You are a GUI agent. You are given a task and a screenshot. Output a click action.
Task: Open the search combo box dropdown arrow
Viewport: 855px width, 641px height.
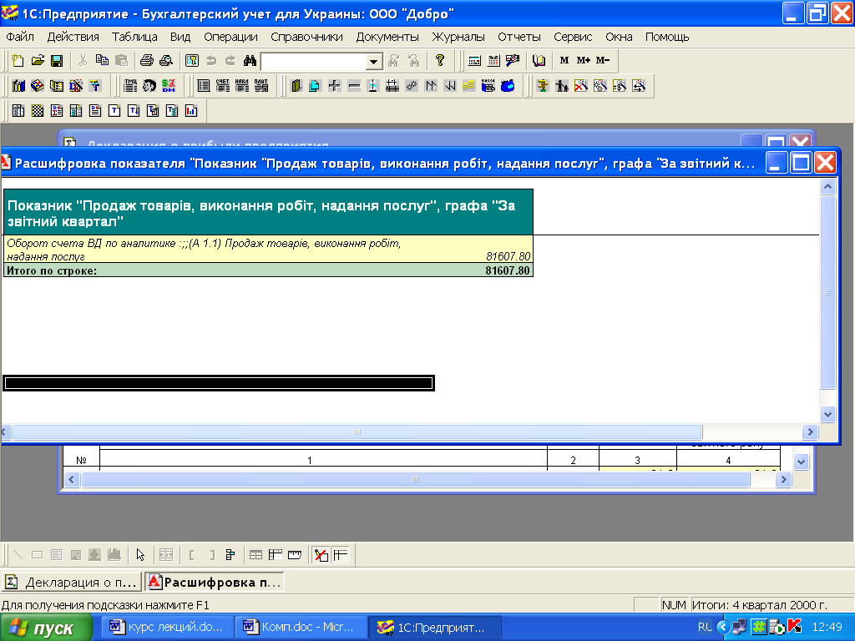373,62
